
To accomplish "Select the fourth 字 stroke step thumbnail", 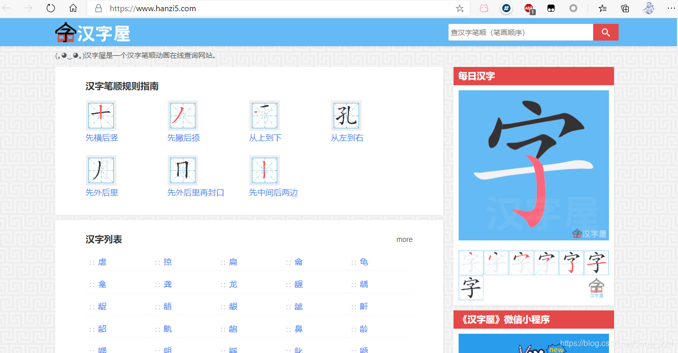I will 546,263.
